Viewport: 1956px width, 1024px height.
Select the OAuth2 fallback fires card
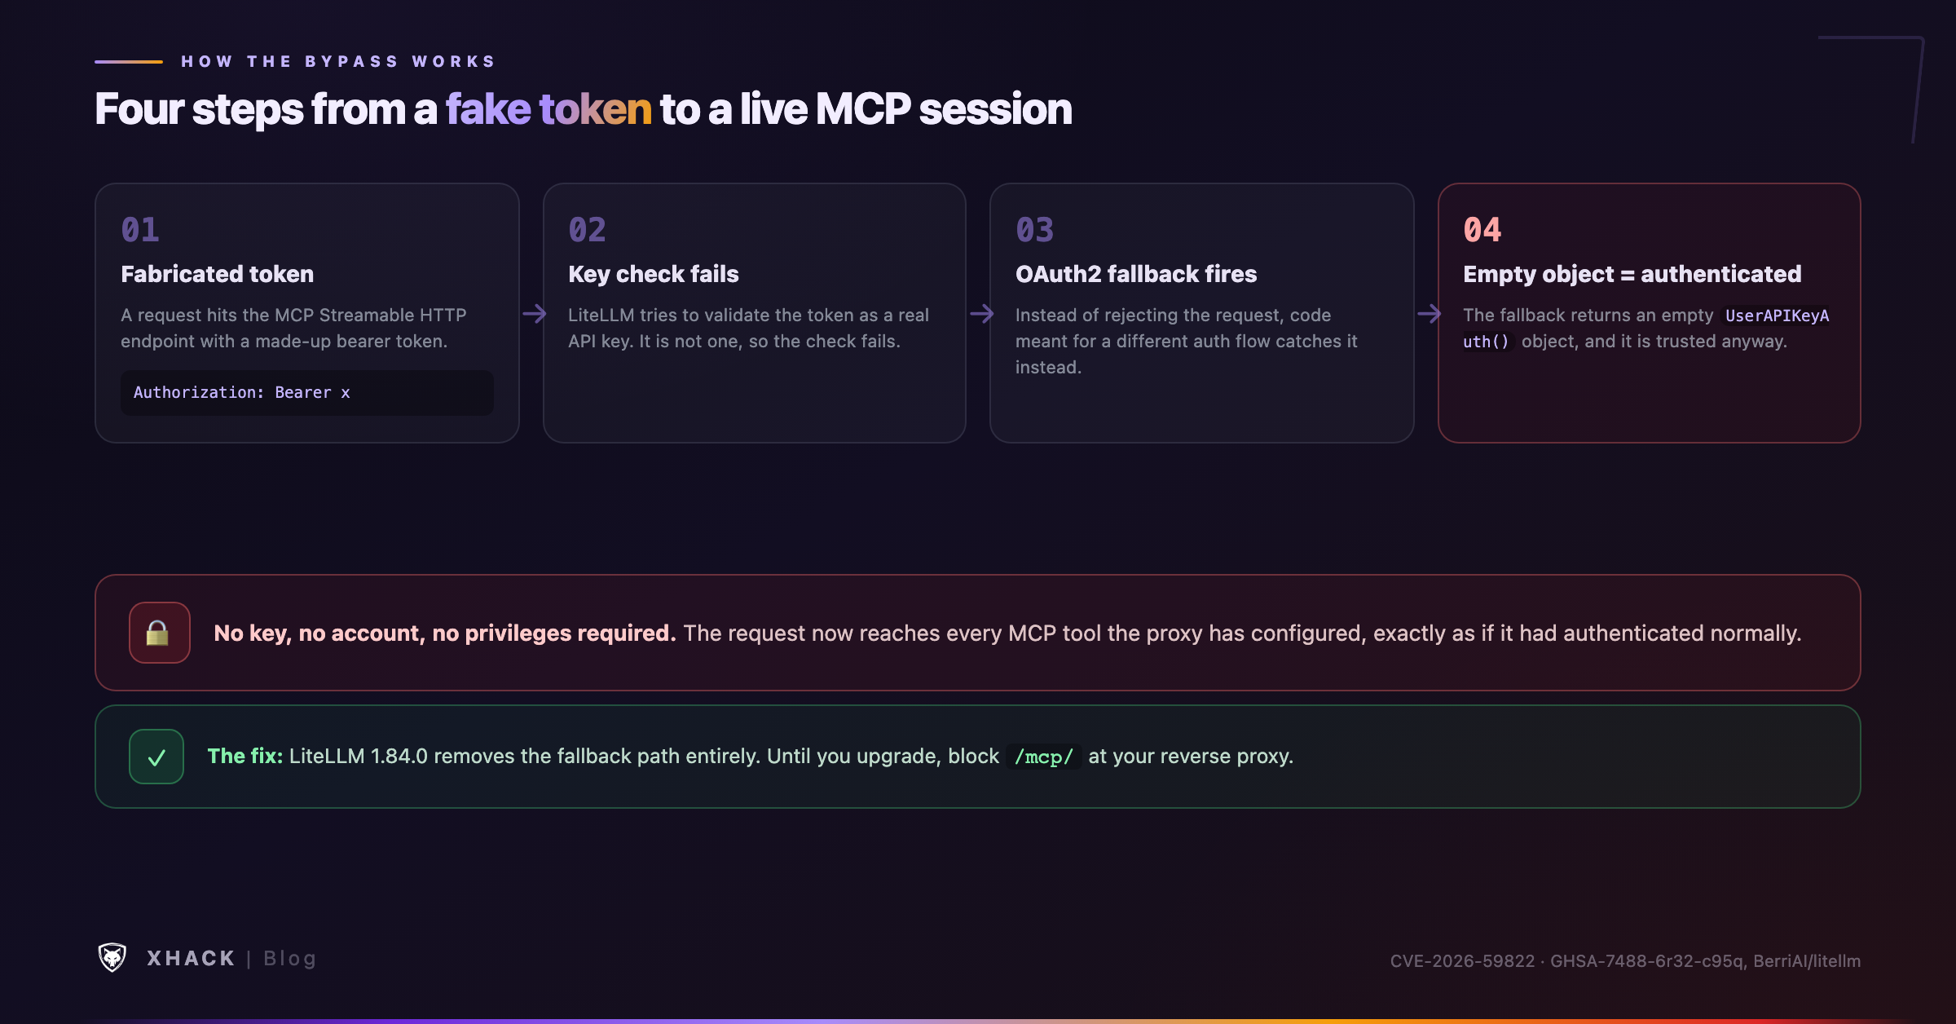pos(1202,313)
